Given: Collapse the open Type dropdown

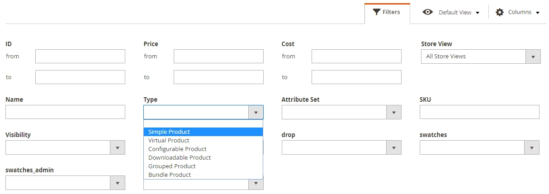Looking at the screenshot, I should coord(204,112).
